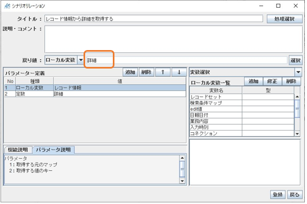Screen dimensions: 307x204
Task: Move parameter up with the ↑ arrow
Action: [x=163, y=72]
